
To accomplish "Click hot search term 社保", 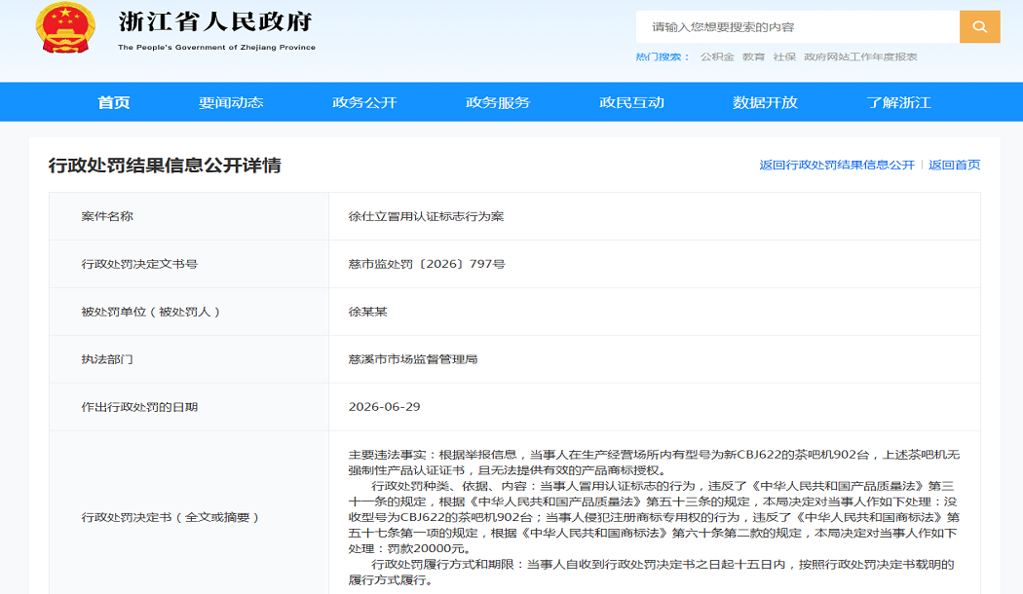I will (784, 56).
